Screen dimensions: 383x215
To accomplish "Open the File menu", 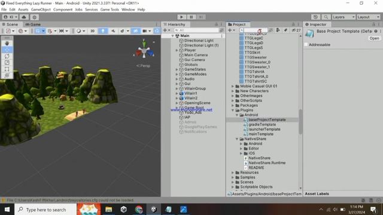I will [x=4, y=10].
